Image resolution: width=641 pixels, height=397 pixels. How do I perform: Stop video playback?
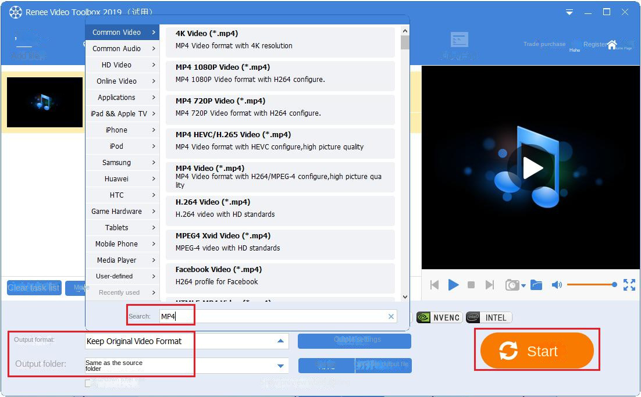tap(471, 285)
